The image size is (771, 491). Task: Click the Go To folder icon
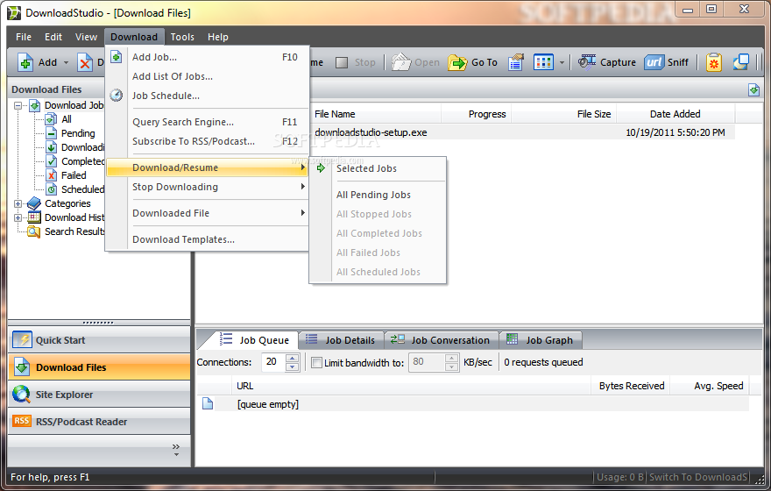coord(457,62)
